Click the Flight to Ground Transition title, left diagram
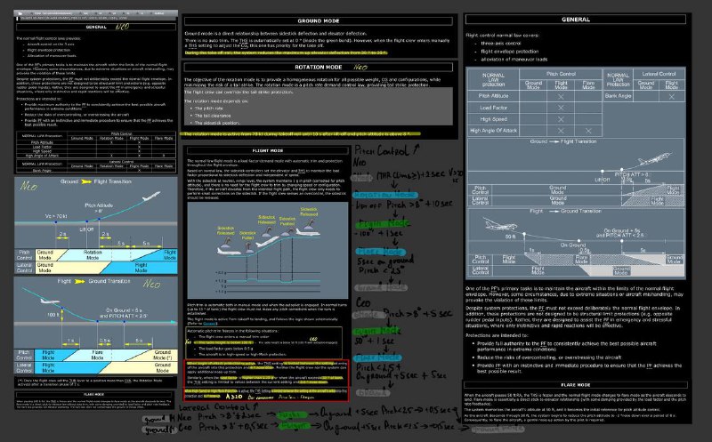712x442 pixels. (x=93, y=281)
